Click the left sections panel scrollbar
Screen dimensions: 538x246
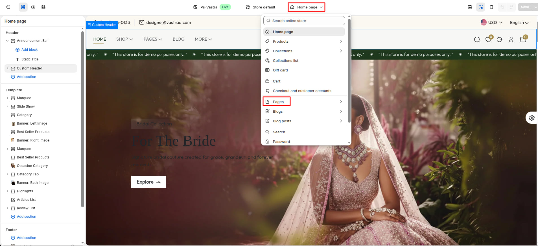(82, 119)
